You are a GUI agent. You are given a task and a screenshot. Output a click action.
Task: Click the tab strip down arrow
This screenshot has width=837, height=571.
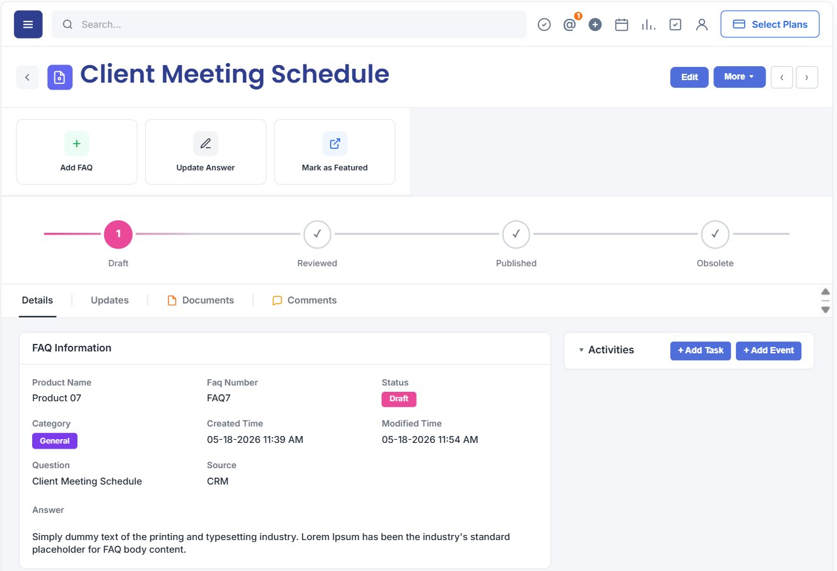click(x=826, y=310)
